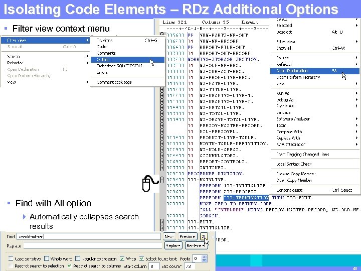Choose Start Flagging Changed Lines
The image size is (361, 271).
tap(315, 155)
